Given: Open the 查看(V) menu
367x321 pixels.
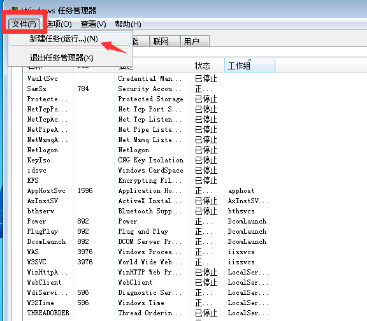Looking at the screenshot, I should (93, 24).
